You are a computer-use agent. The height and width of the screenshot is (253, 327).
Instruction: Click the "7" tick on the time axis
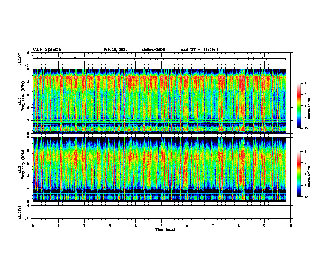(x=213, y=226)
